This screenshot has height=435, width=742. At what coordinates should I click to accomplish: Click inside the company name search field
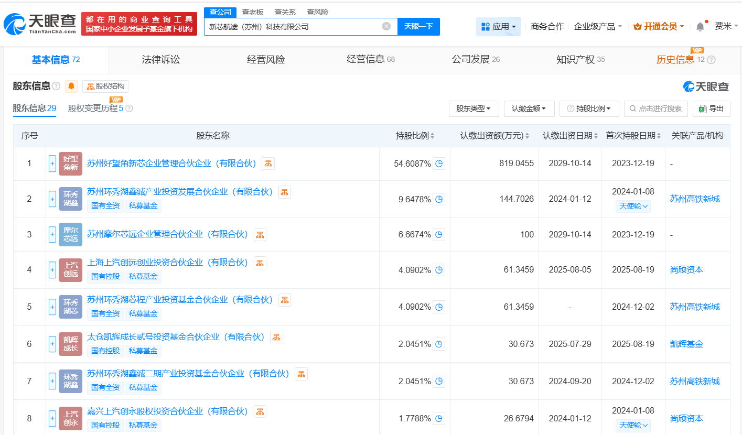point(294,26)
